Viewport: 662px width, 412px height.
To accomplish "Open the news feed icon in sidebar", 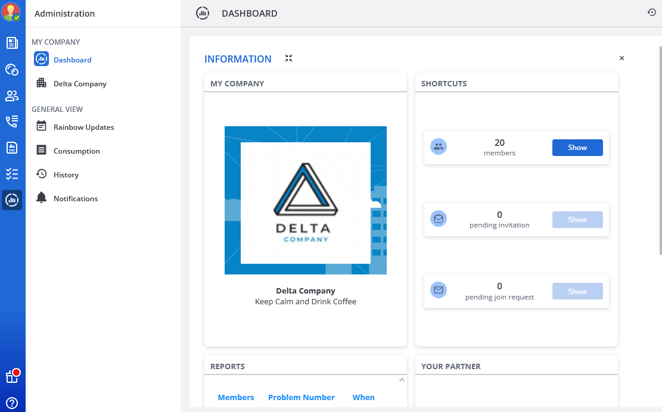I will point(12,43).
